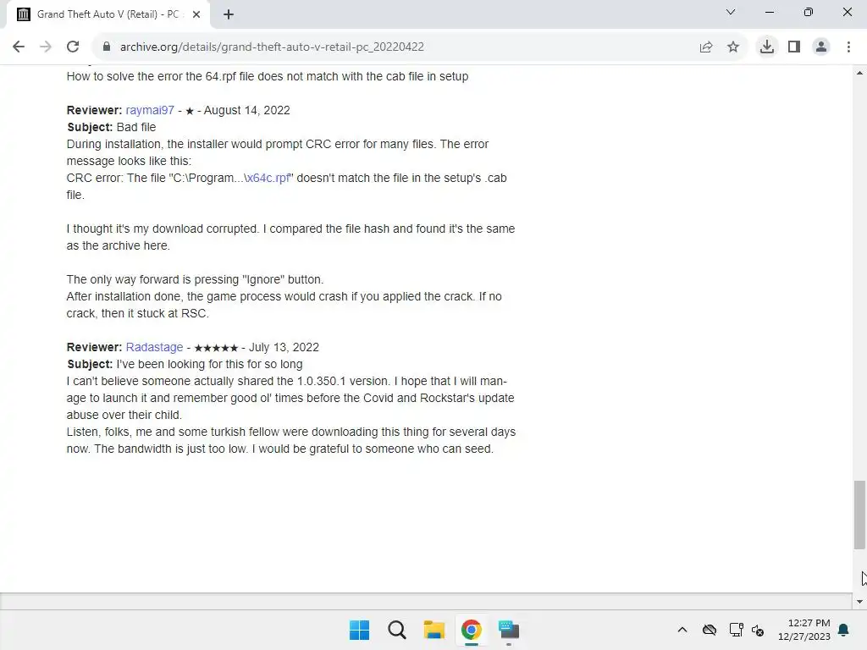Screen dimensions: 867x650
Task: Click the 'July 13, 2022' review date
Action: click(284, 347)
